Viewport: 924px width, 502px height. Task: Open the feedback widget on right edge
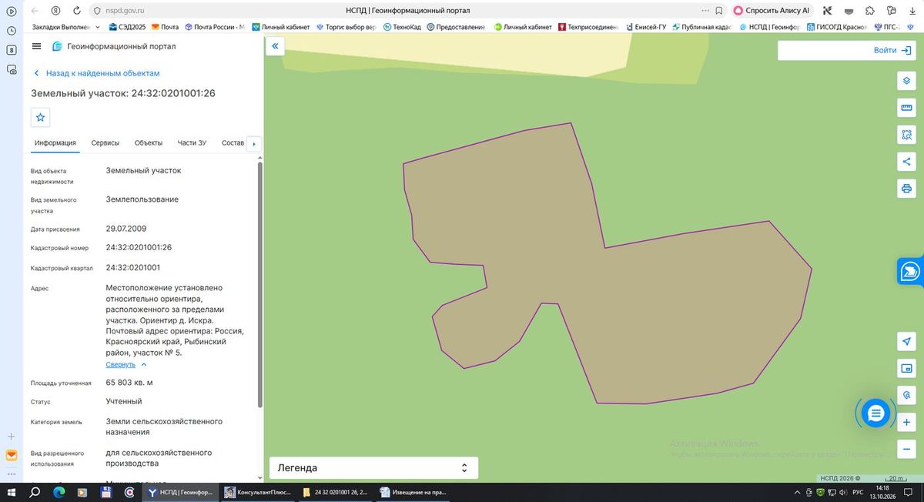tap(911, 271)
